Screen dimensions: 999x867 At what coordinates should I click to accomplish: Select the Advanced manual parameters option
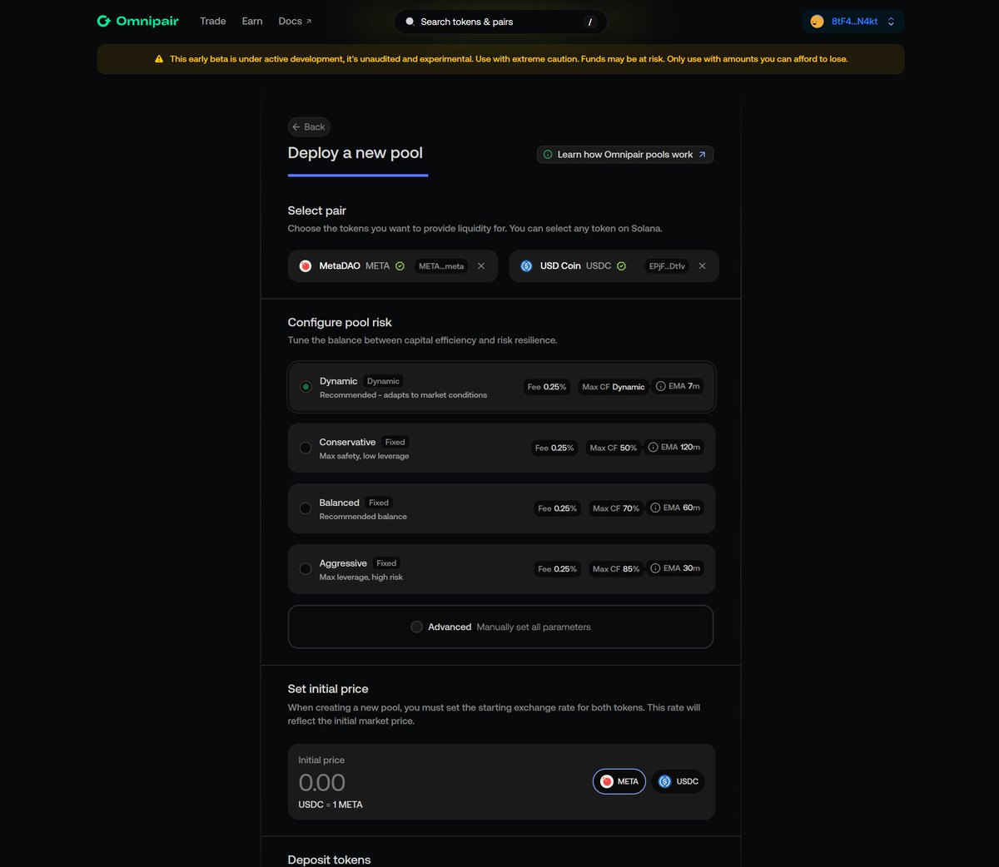coord(500,627)
